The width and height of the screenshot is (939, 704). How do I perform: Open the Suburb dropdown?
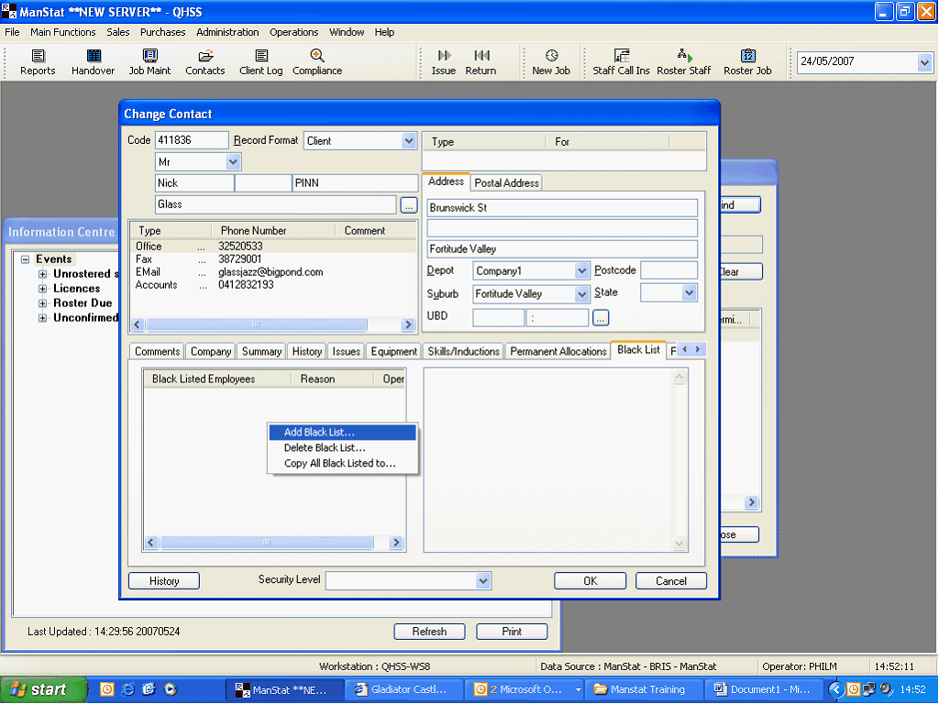click(x=581, y=294)
